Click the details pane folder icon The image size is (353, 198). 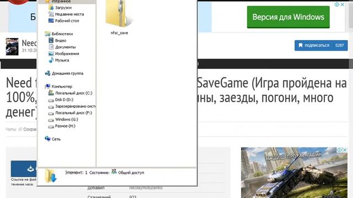51,175
